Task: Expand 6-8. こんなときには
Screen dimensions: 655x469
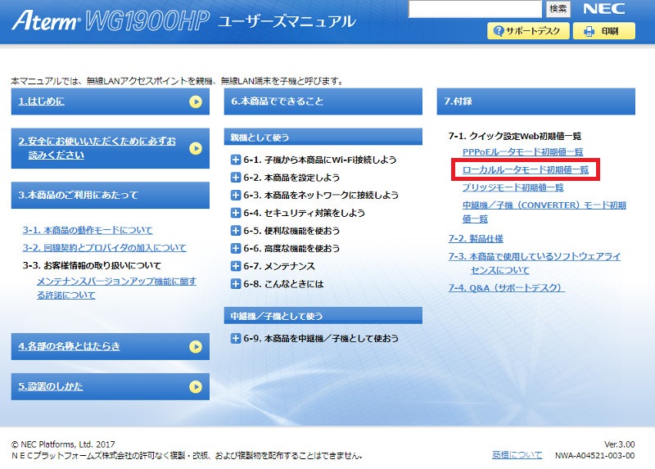Action: 236,284
